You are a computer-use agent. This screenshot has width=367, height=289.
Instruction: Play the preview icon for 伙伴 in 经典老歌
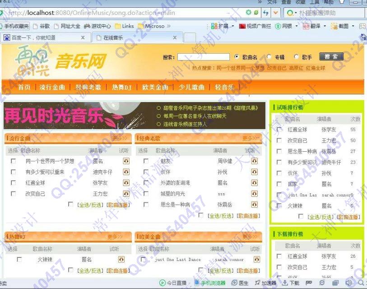click(x=255, y=172)
